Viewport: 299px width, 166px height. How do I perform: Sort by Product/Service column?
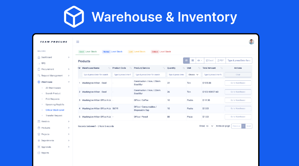point(164,68)
